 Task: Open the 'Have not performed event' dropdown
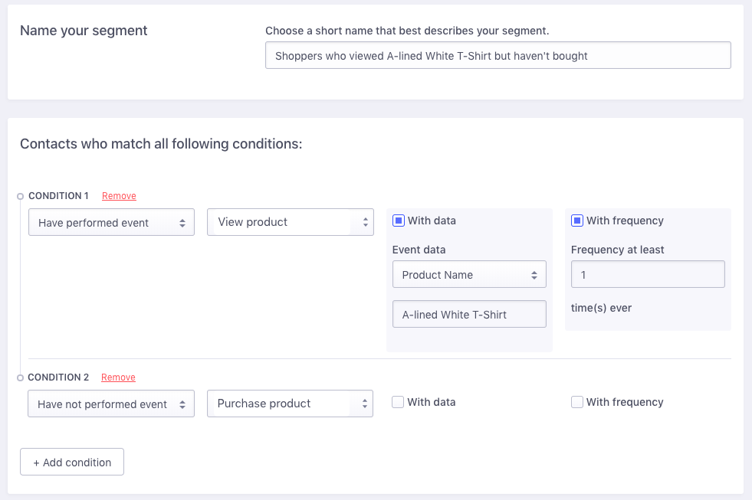[111, 404]
